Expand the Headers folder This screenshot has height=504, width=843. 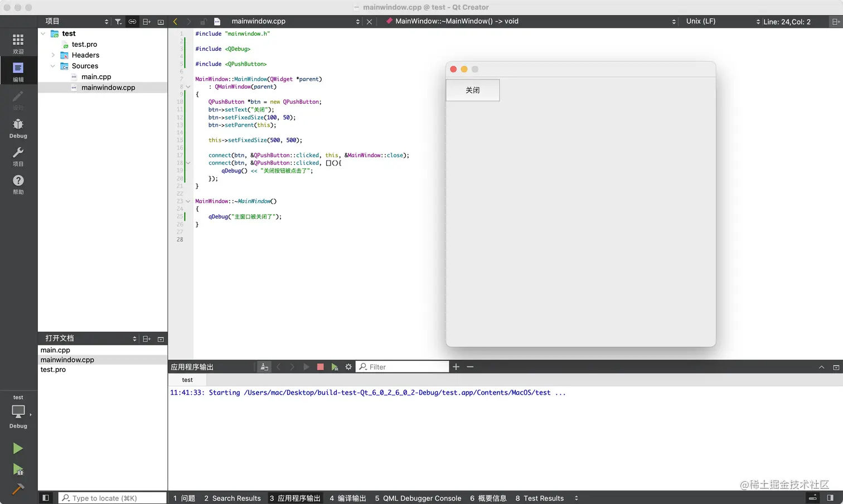53,55
